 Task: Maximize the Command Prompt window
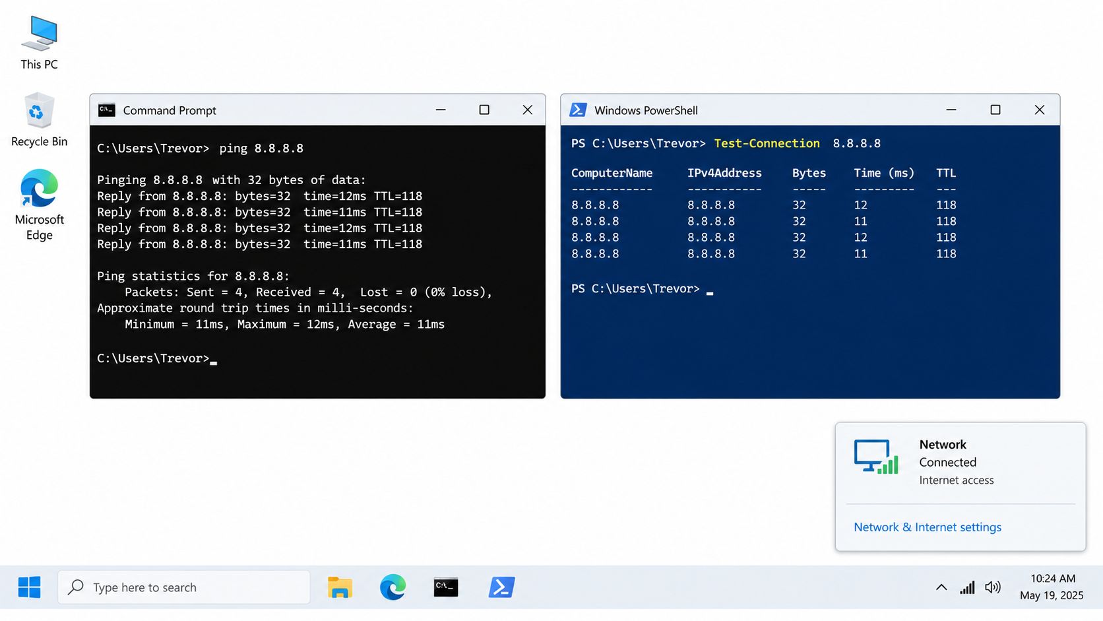(x=484, y=110)
